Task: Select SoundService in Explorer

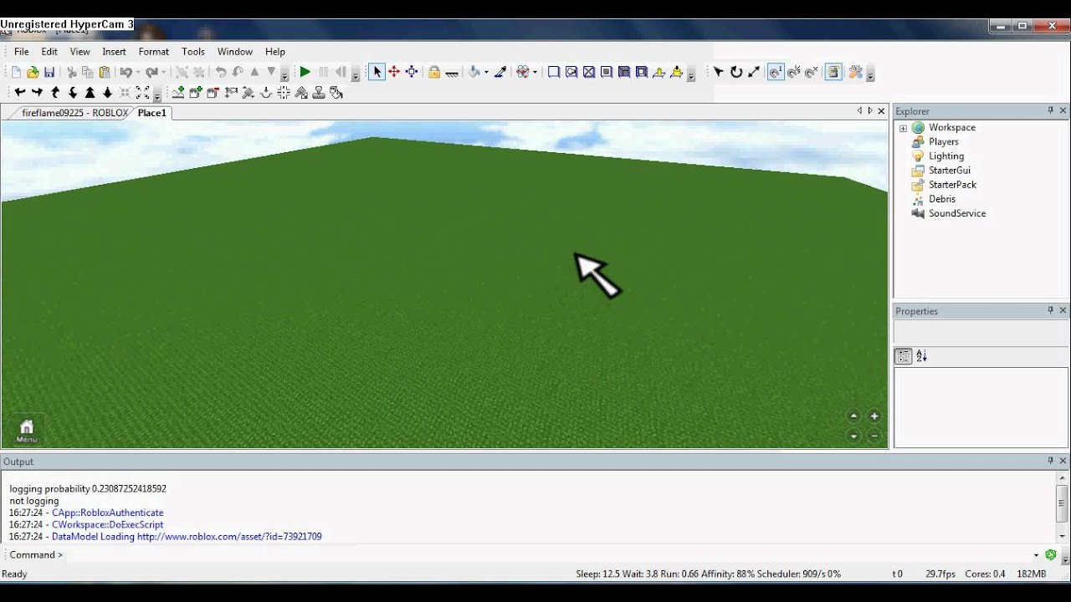Action: [956, 213]
